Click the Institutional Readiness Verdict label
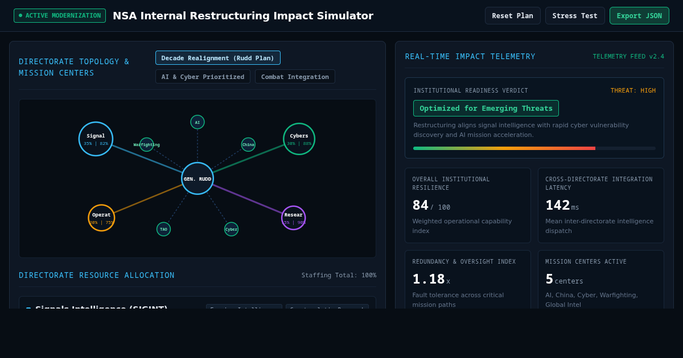 [x=471, y=90]
